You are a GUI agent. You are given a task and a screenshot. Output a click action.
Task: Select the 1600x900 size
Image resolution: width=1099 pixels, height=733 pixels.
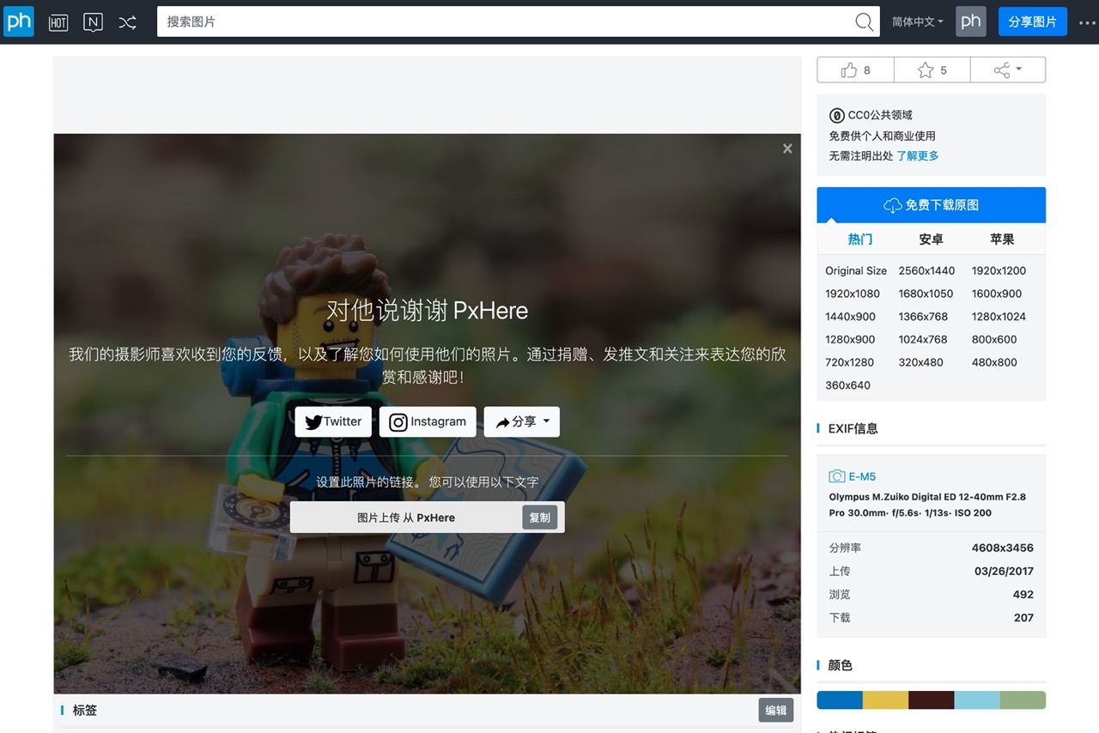(x=997, y=294)
